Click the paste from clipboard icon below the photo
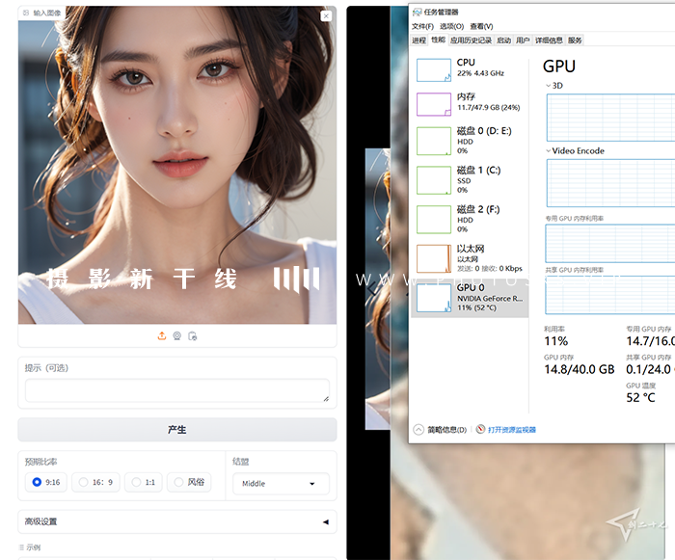The width and height of the screenshot is (675, 560). click(193, 335)
